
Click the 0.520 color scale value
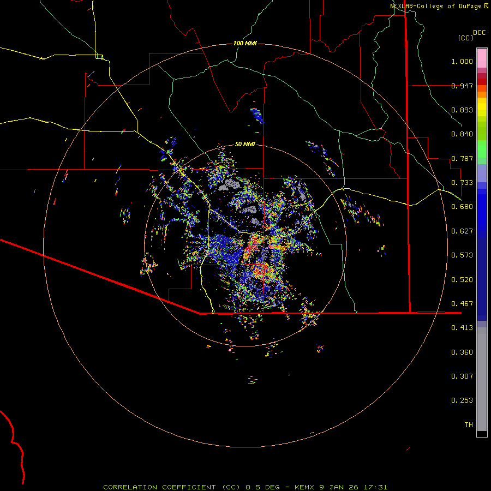[x=462, y=280]
